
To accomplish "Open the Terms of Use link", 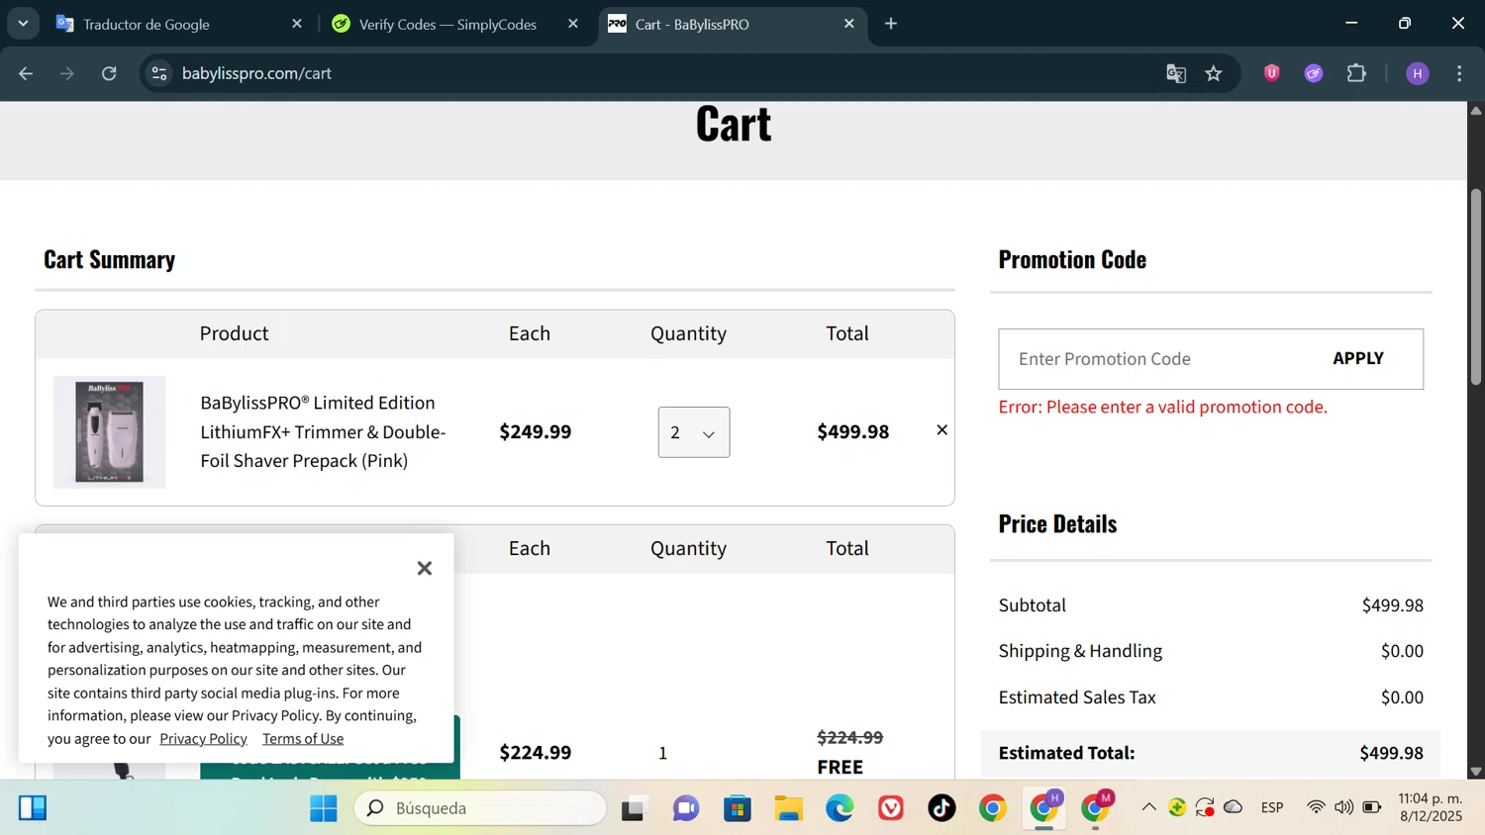I will 303,738.
